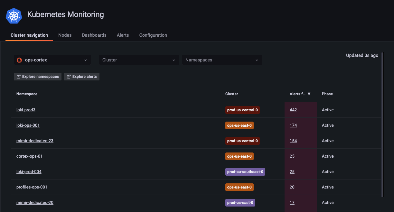Open the mimir-dedicated-20 namespace link
The width and height of the screenshot is (394, 212).
(35, 203)
